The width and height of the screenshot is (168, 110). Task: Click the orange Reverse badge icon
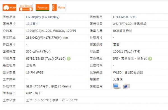point(43,8)
